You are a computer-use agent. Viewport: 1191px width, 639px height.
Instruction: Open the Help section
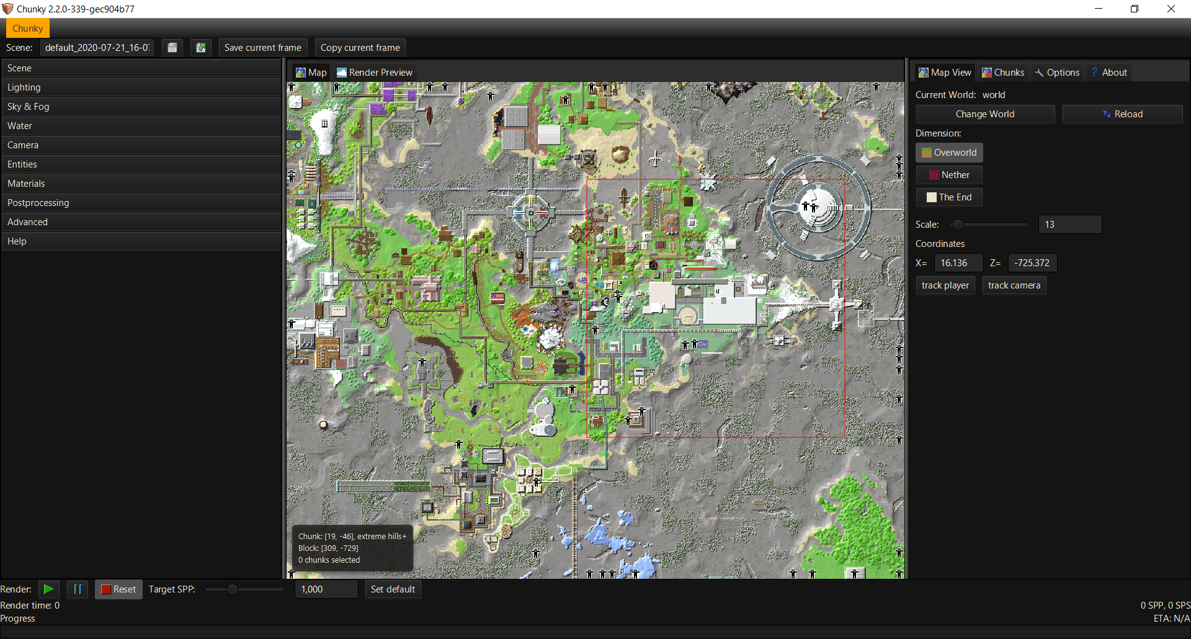(141, 241)
